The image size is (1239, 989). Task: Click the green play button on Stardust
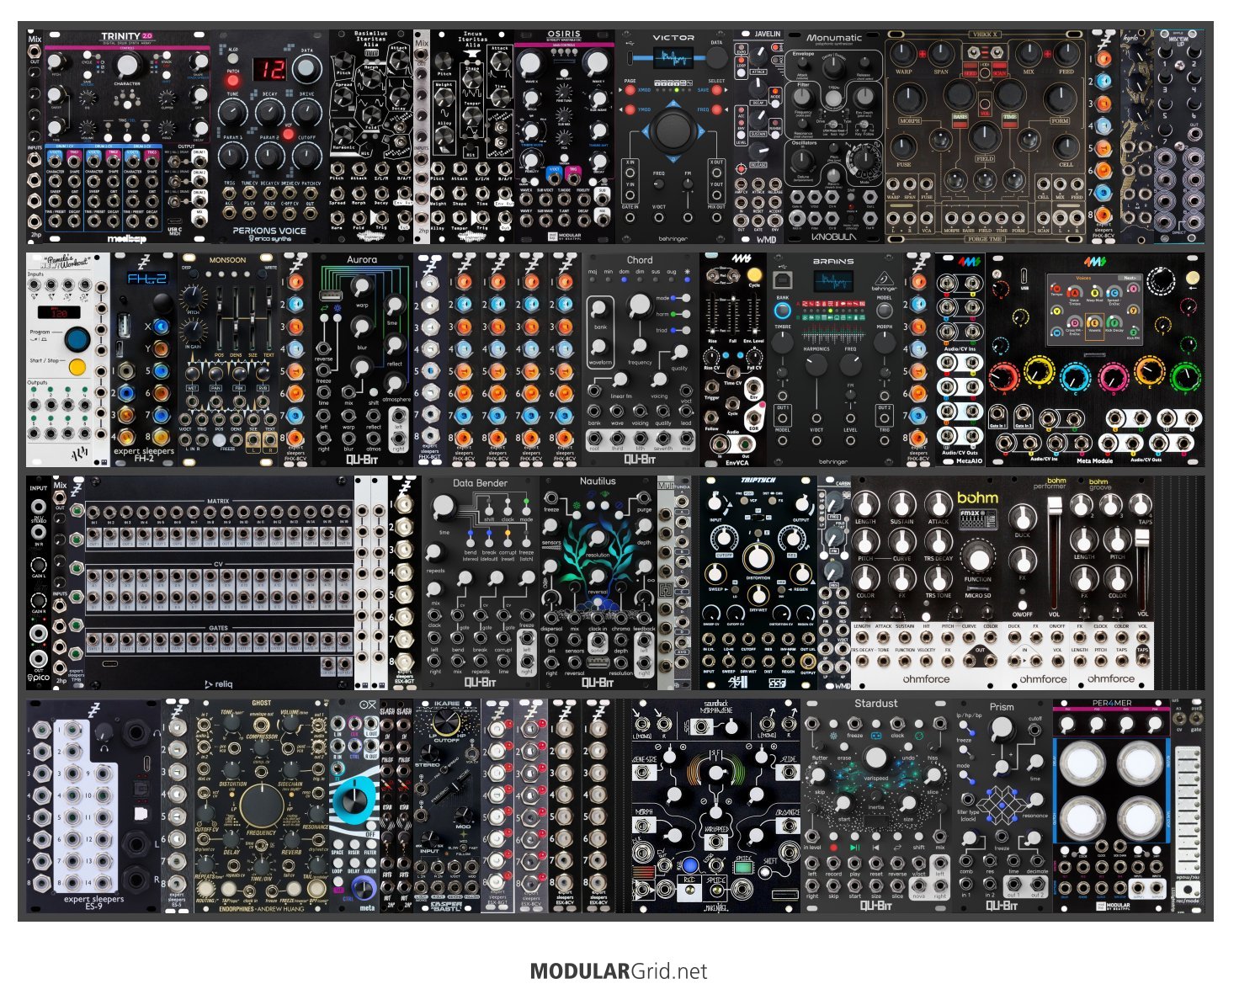coord(854,848)
